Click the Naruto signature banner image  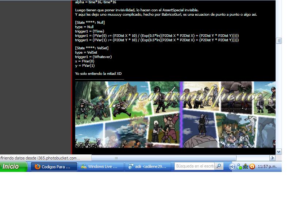coord(175,115)
